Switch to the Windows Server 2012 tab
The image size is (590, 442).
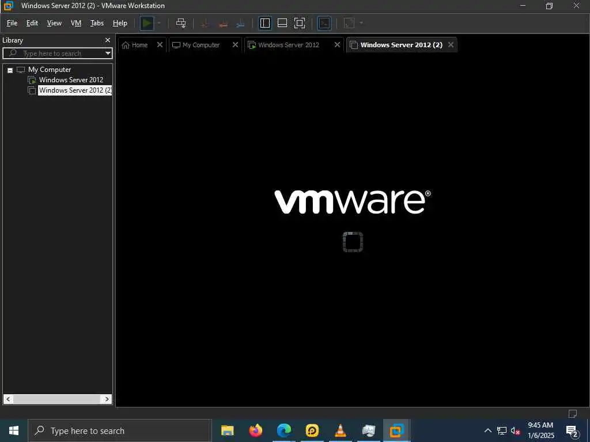point(288,45)
